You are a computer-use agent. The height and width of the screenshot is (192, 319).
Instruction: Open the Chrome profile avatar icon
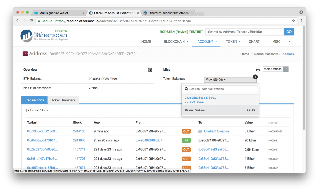click(x=301, y=12)
